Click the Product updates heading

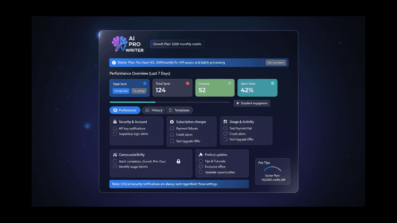tap(216, 155)
